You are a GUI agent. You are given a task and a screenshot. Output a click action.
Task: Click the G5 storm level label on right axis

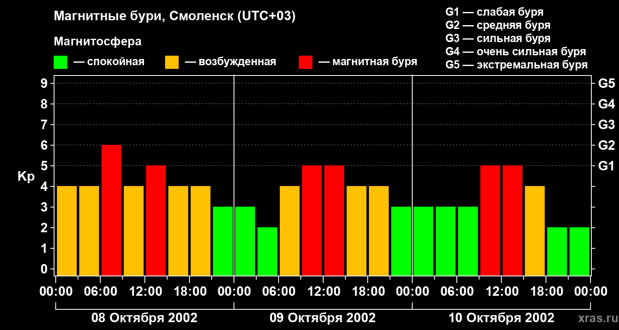tap(606, 84)
